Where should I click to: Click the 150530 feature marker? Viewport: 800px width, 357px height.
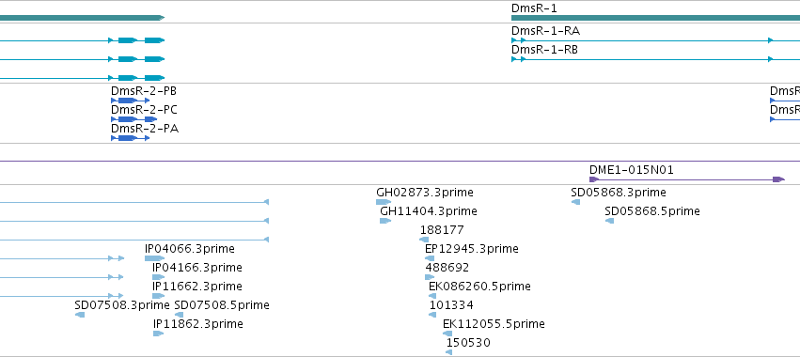[x=449, y=352]
